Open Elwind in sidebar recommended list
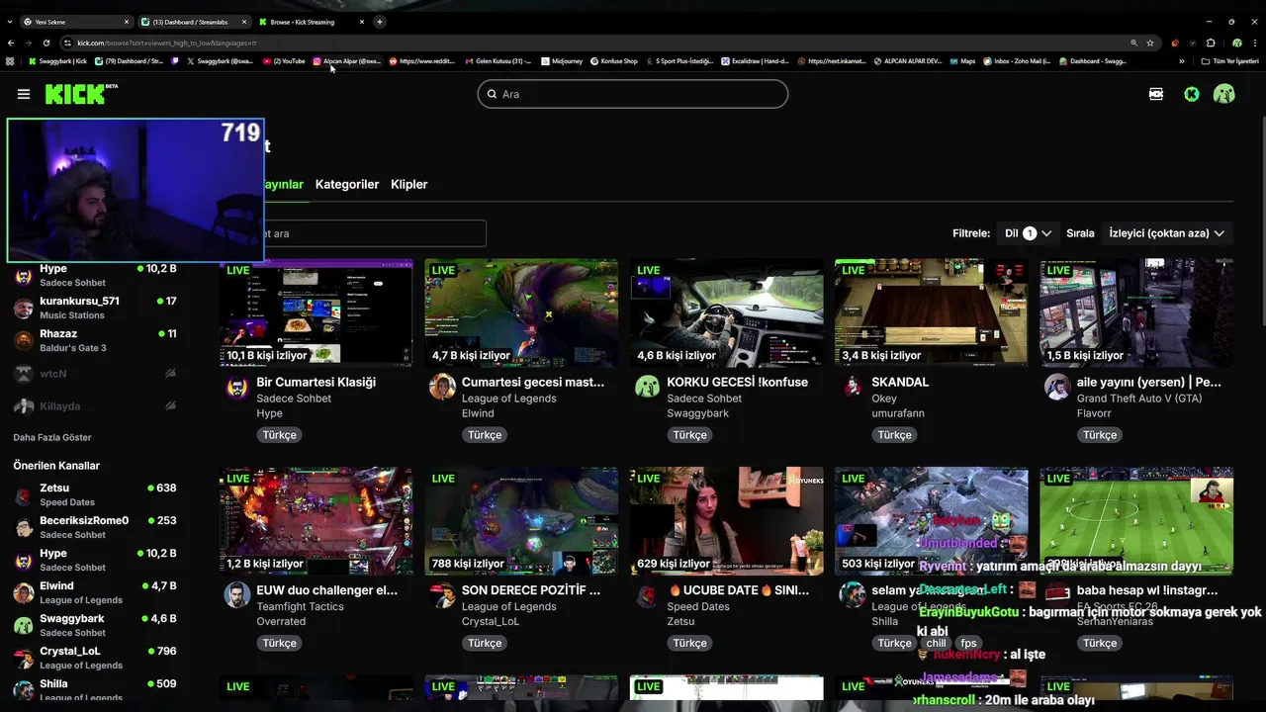The height and width of the screenshot is (712, 1266). click(96, 592)
